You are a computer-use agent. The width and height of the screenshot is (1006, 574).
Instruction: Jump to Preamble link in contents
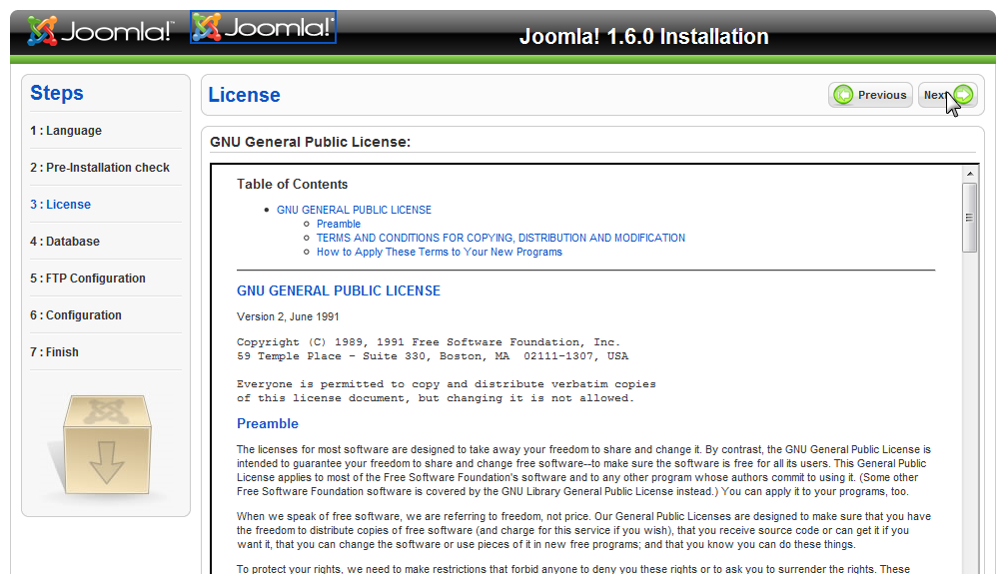(x=338, y=224)
